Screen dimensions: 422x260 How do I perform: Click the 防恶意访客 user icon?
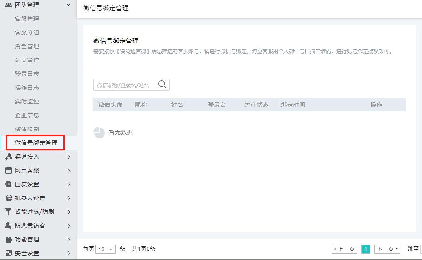pos(8,226)
